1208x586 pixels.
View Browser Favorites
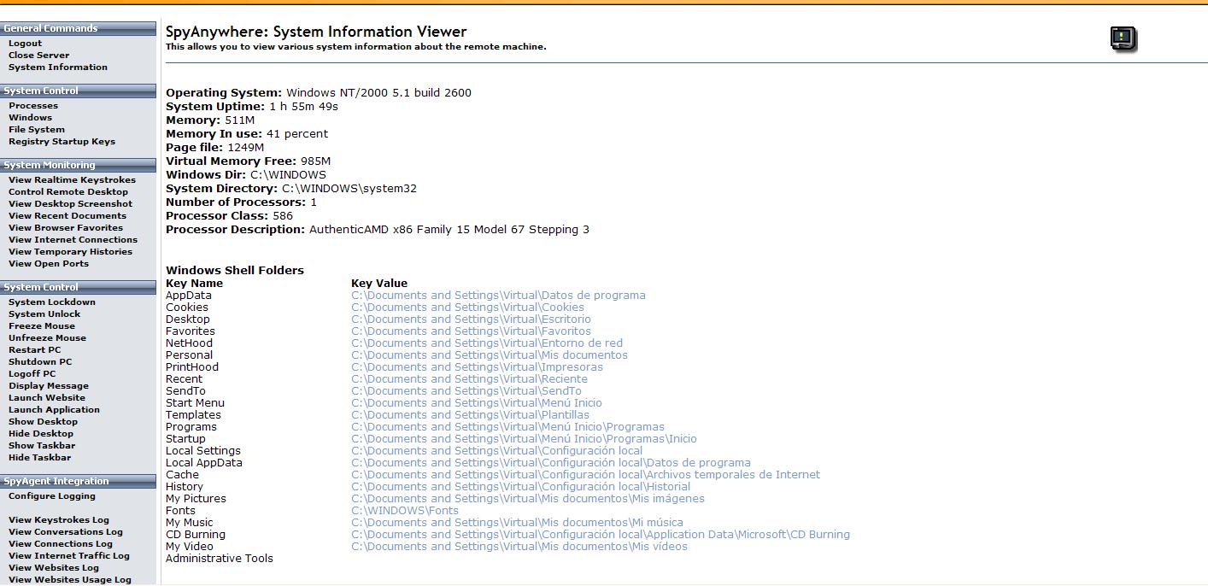click(66, 228)
